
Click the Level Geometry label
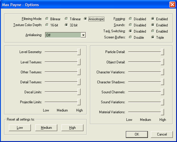click(x=31, y=52)
